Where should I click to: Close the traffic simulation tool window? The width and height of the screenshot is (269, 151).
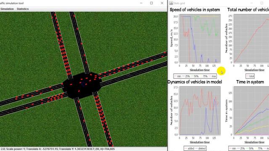[162, 3]
